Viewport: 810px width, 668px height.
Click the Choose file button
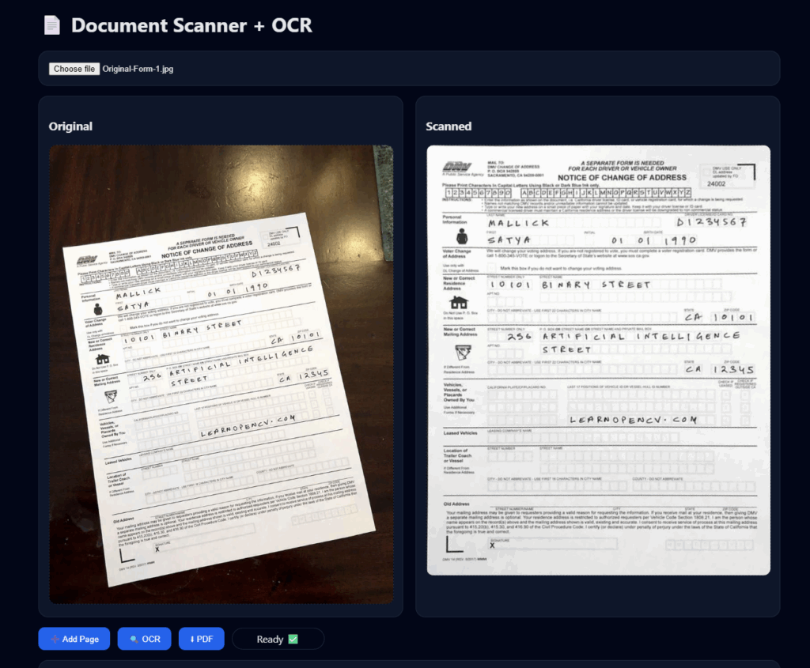click(x=73, y=68)
